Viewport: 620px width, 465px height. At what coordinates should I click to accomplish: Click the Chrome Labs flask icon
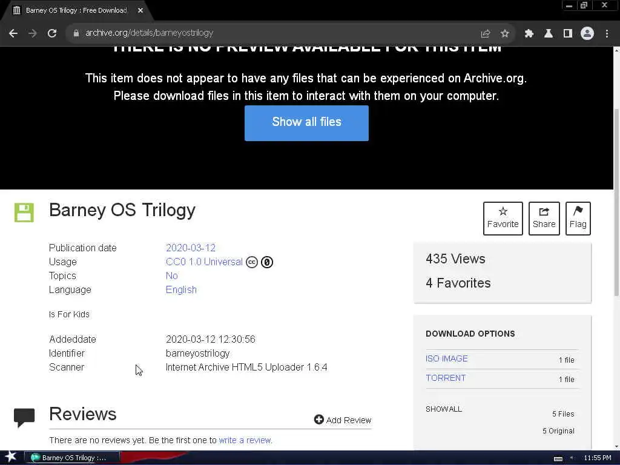549,34
